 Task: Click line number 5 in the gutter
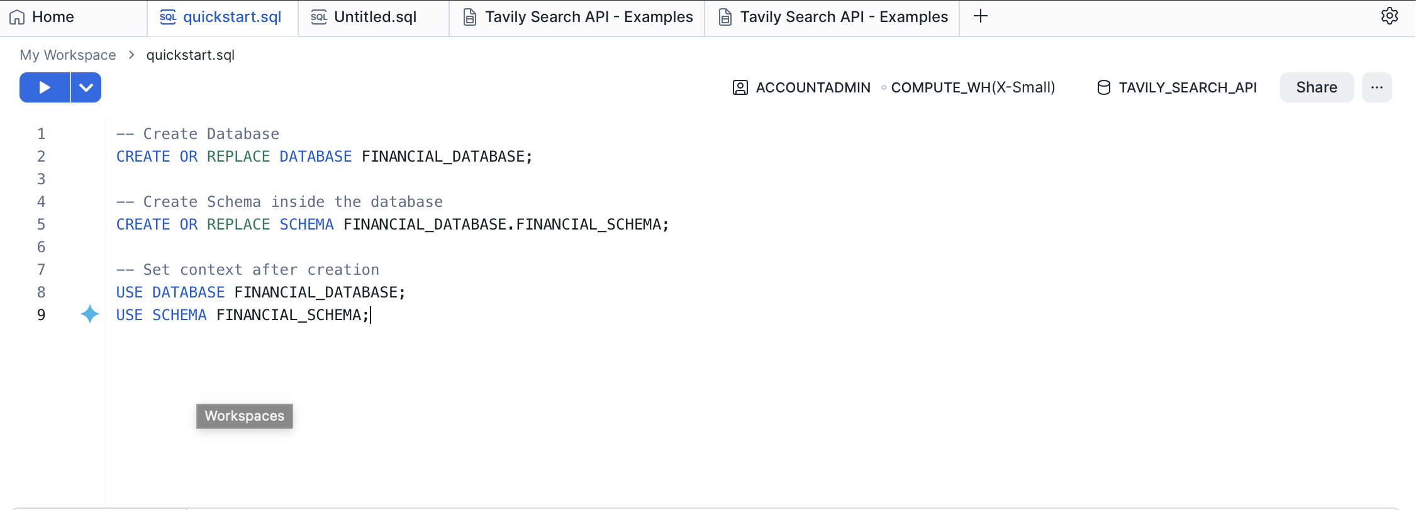(42, 225)
